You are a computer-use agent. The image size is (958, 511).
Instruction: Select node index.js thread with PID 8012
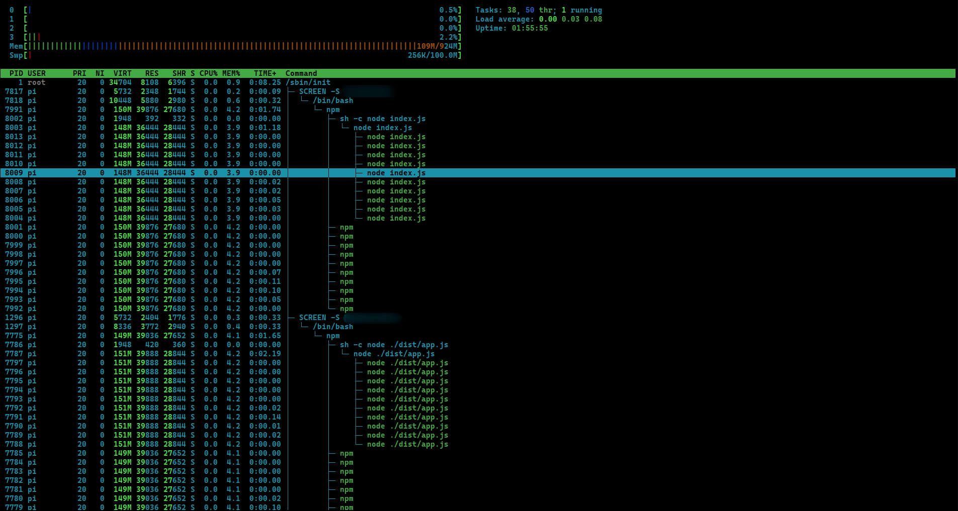point(478,146)
